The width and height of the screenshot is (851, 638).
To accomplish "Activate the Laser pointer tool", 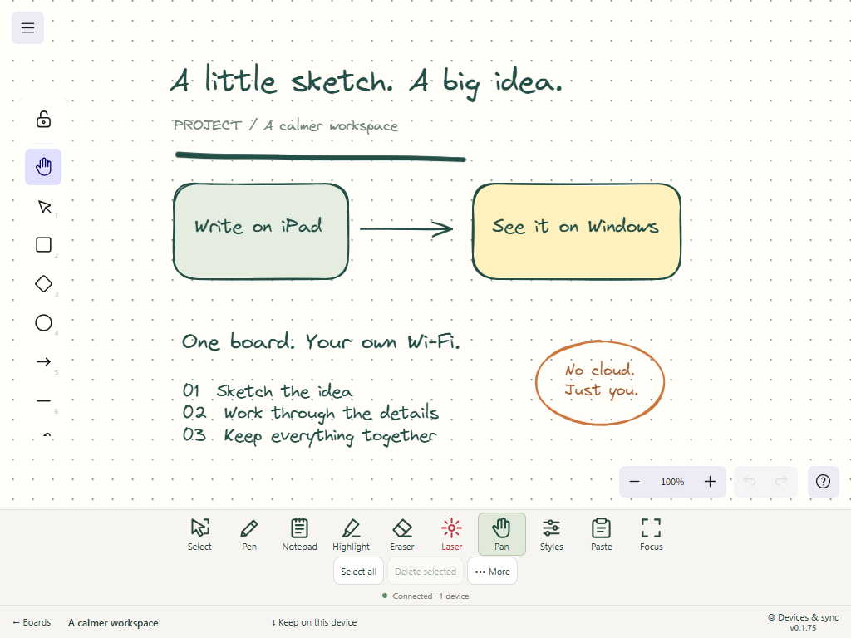I will [x=451, y=534].
